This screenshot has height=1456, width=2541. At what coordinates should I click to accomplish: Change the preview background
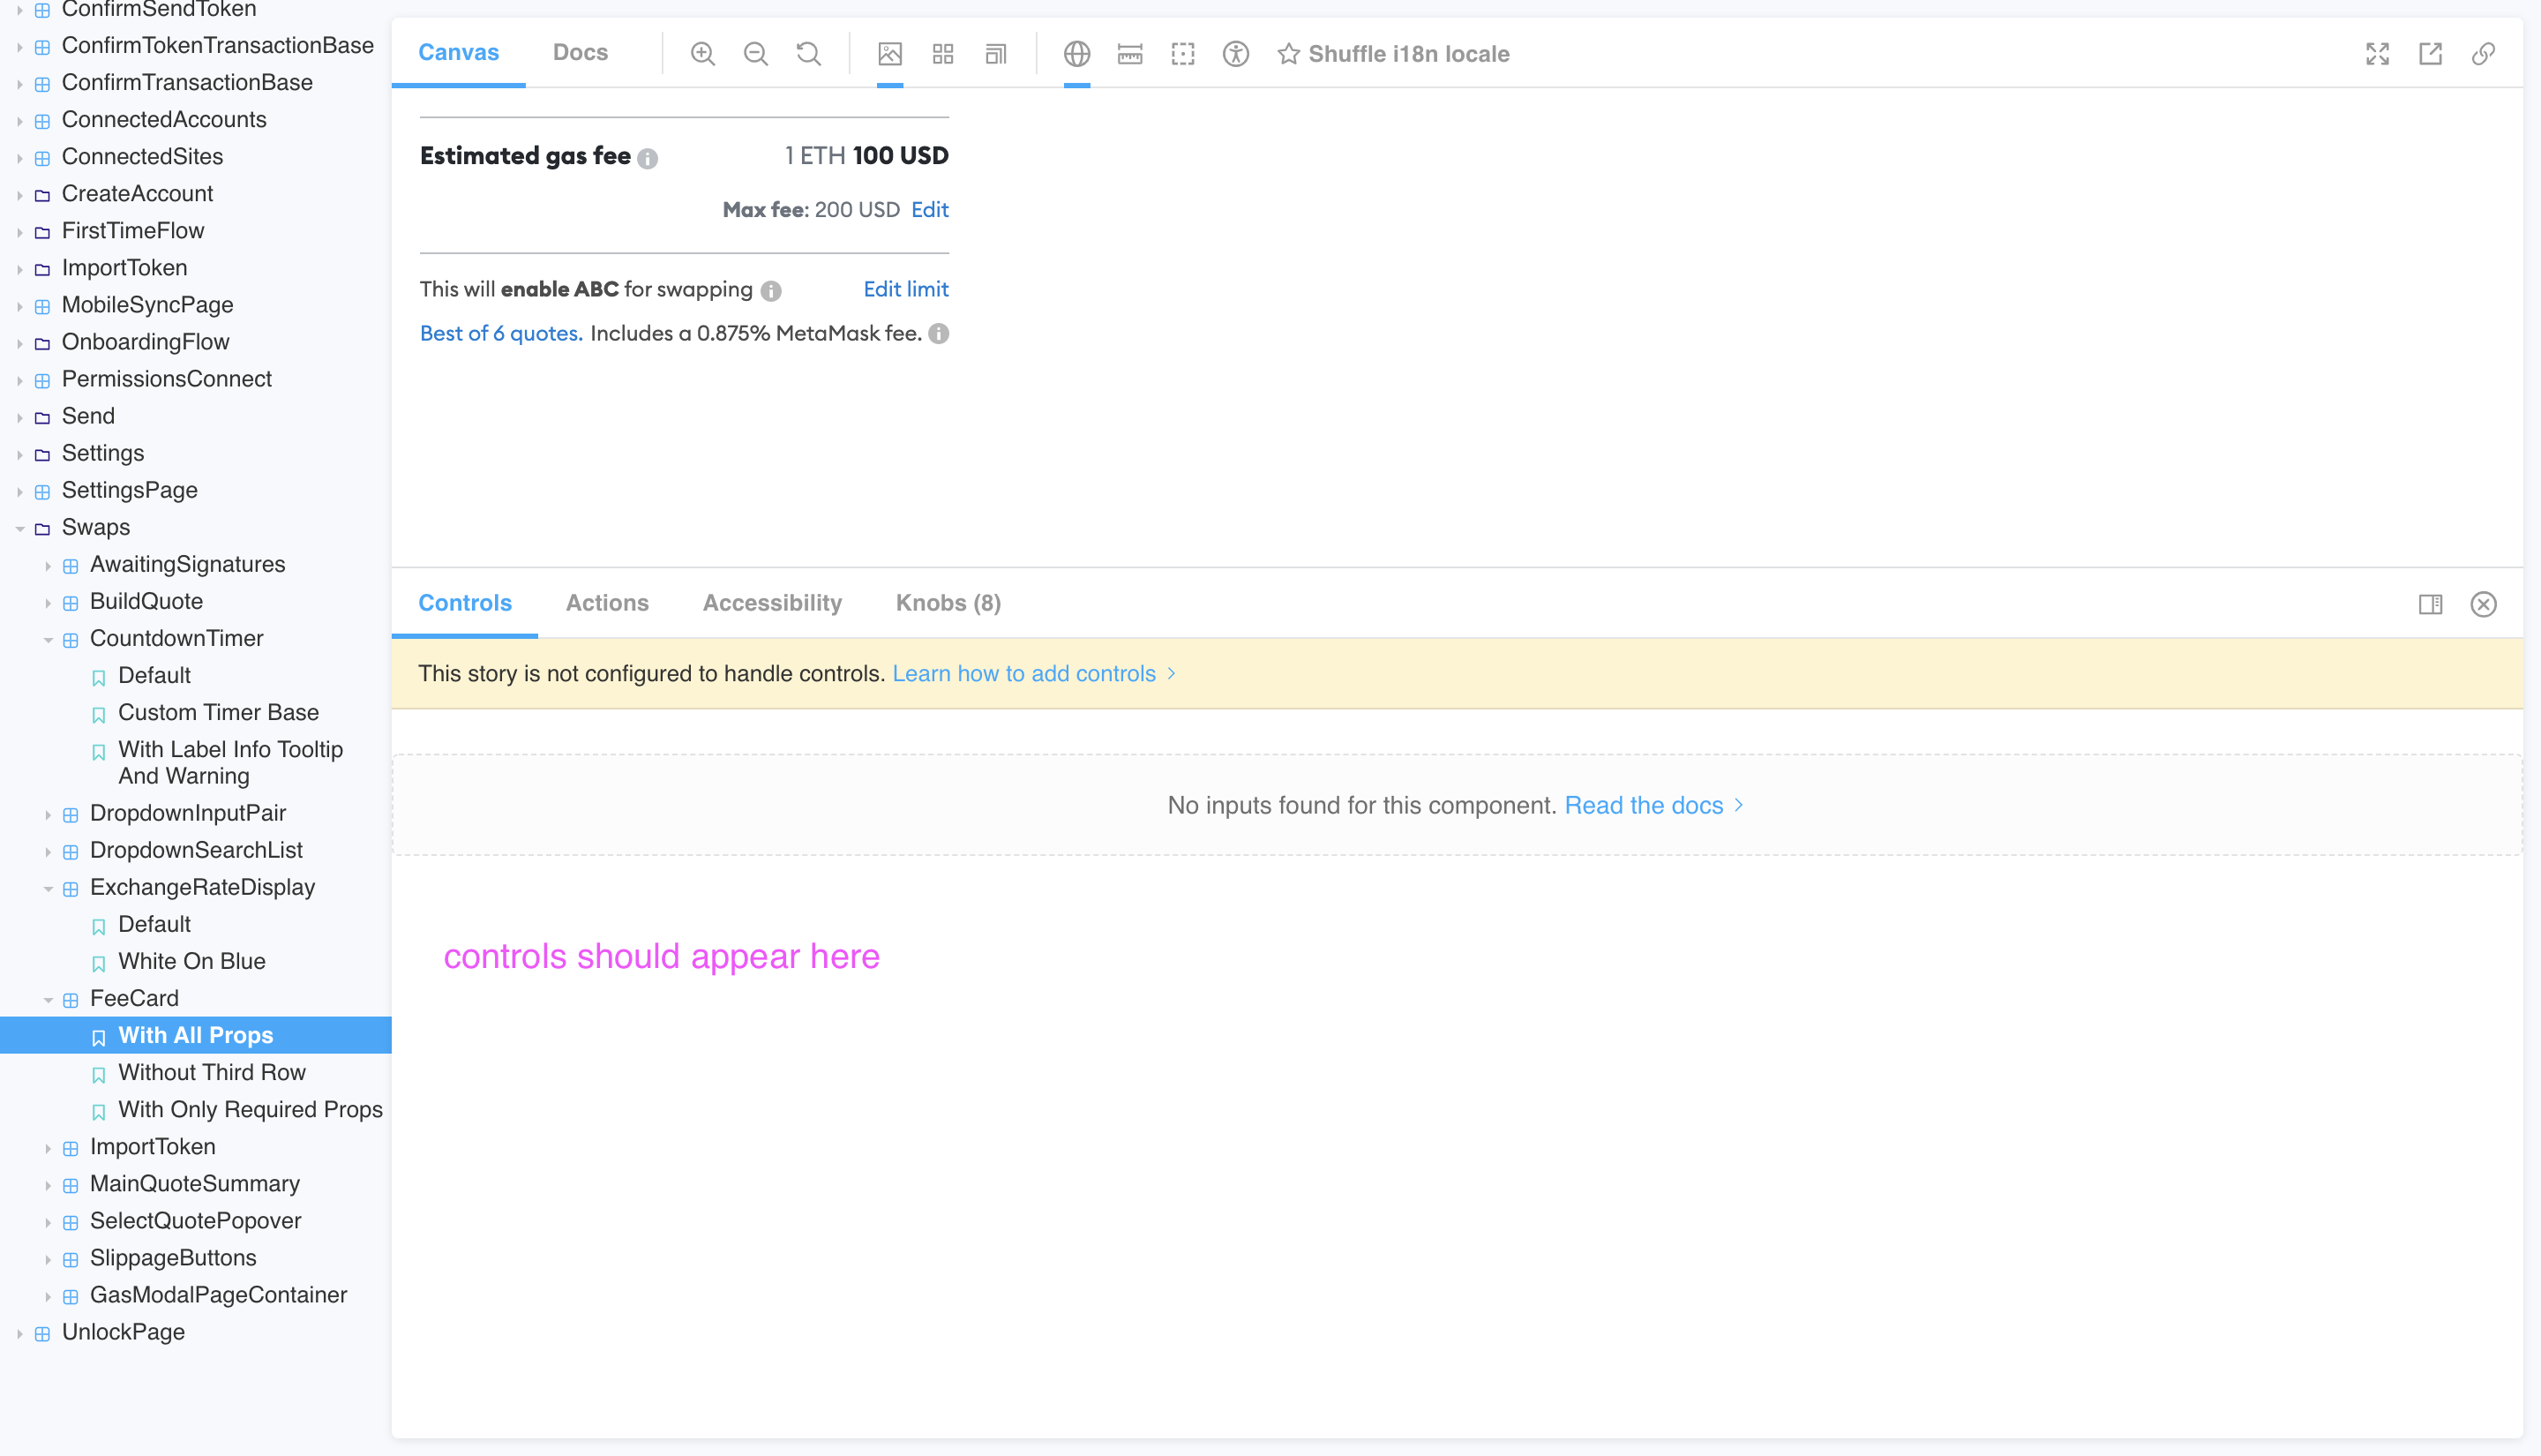coord(889,54)
